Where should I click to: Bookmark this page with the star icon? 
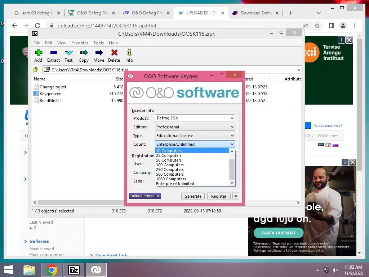point(317,26)
